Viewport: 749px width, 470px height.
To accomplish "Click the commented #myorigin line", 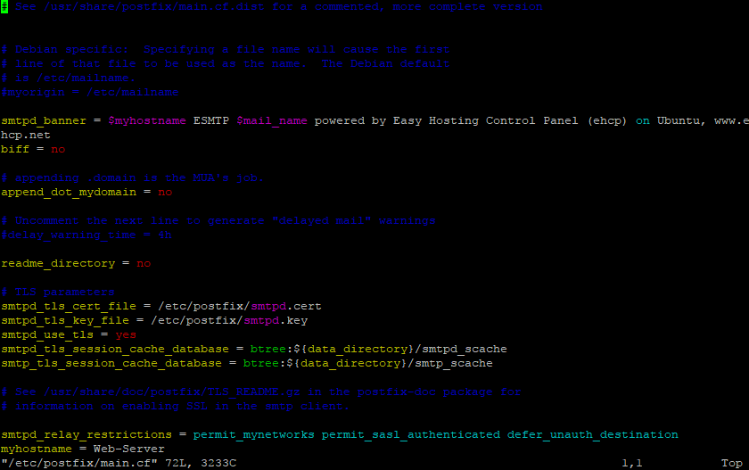I will pyautogui.click(x=89, y=93).
